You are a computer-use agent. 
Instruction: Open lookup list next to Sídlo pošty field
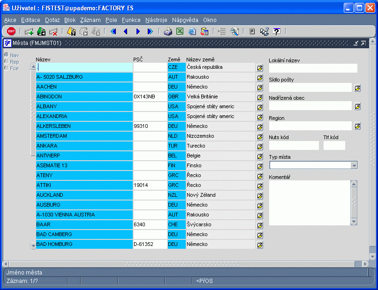pos(357,88)
